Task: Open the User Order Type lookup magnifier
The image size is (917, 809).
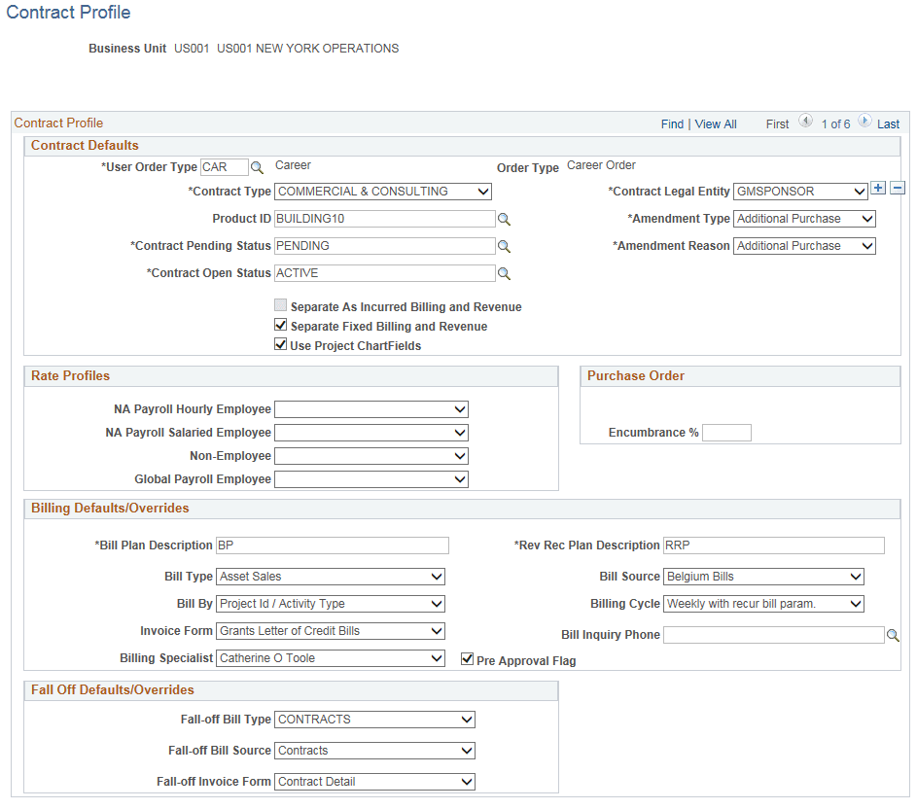Action: [256, 167]
